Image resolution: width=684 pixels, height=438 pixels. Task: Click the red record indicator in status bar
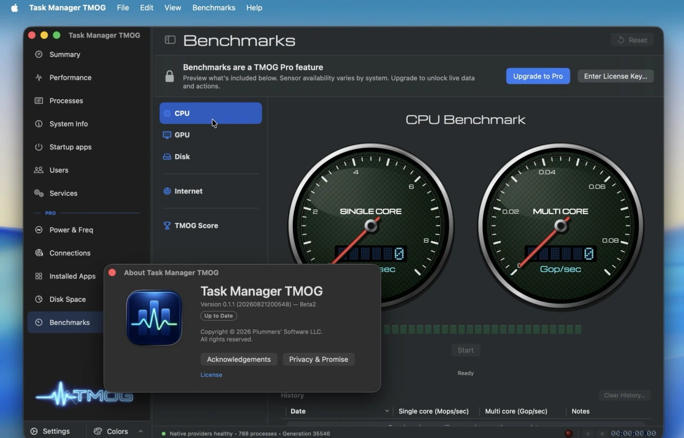(x=569, y=433)
